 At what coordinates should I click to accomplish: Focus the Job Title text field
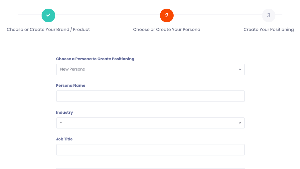150,150
